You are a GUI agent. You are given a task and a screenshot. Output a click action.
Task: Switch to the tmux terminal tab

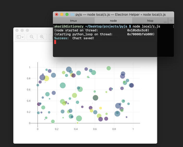click(74, 21)
